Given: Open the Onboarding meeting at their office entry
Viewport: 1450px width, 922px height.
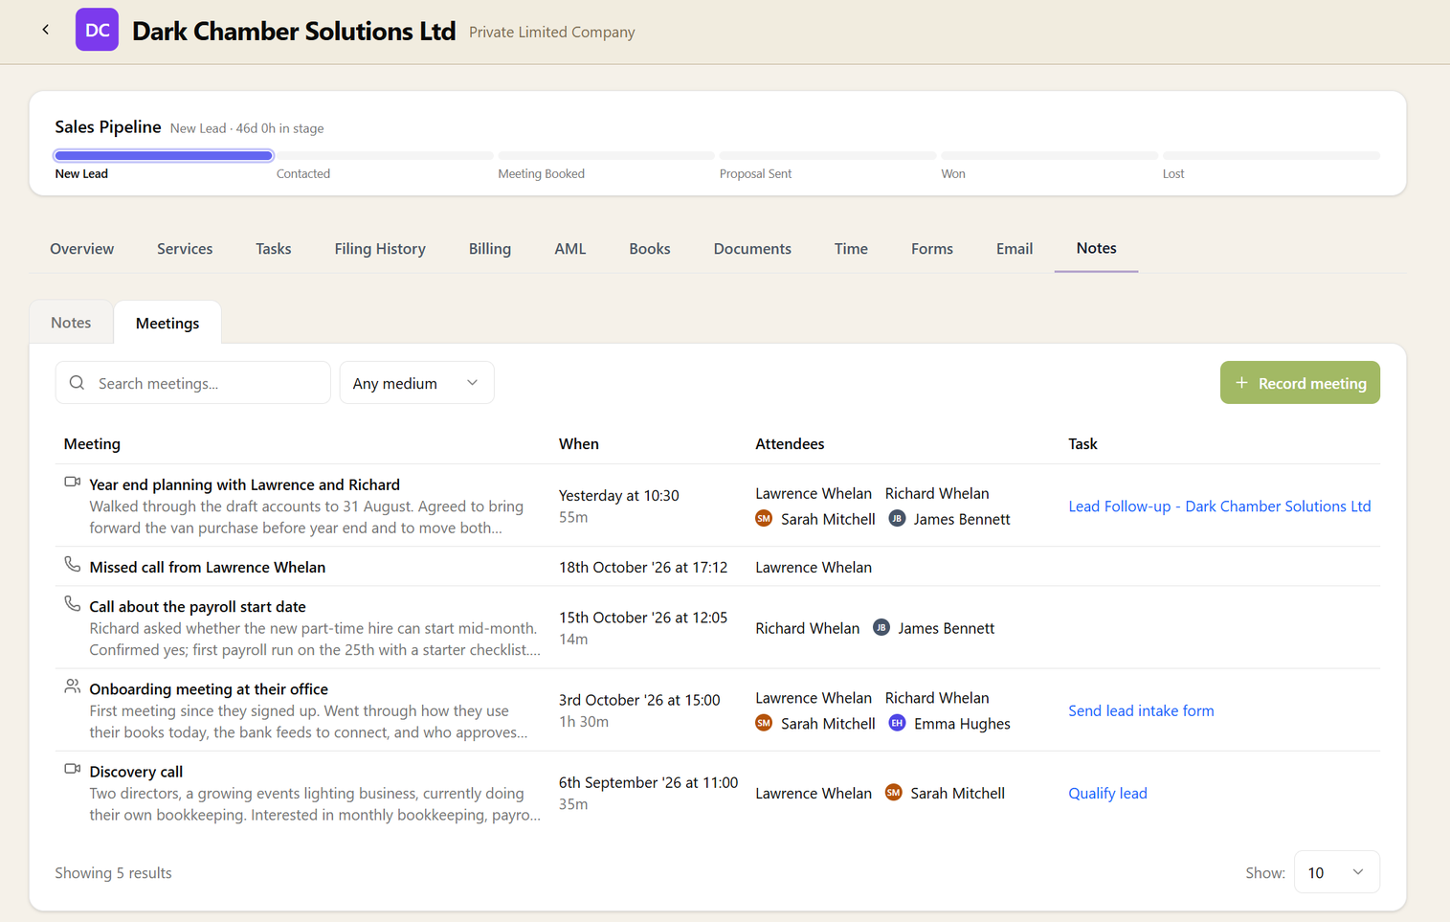Looking at the screenshot, I should [x=209, y=688].
